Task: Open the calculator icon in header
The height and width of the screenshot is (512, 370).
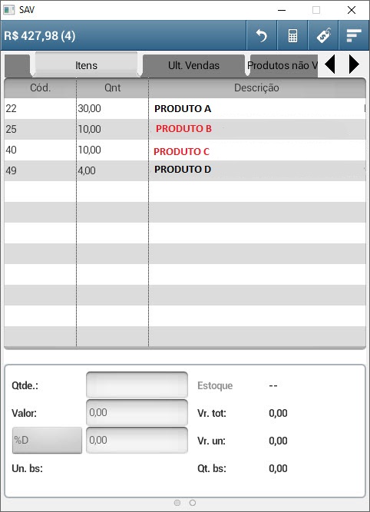Action: 292,35
